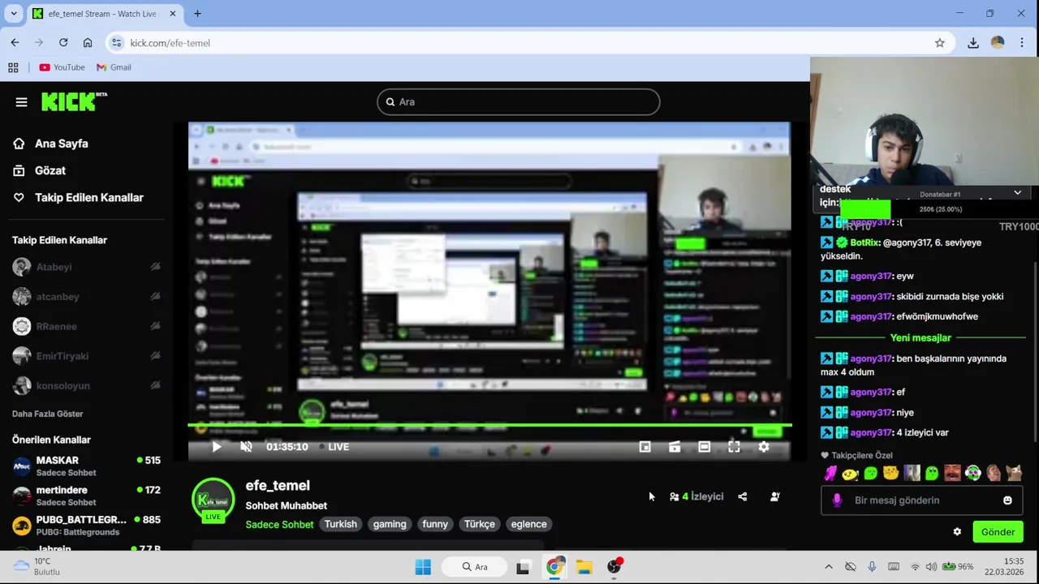
Task: Open YouTube bookmark
Action: pos(62,67)
